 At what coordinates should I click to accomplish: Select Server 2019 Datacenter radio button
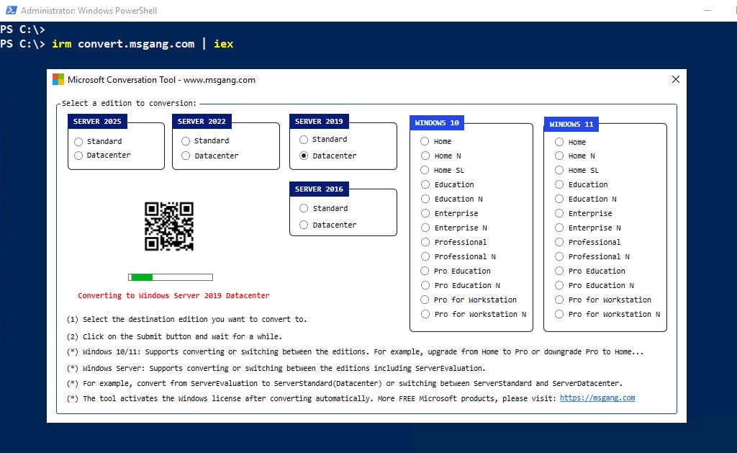tap(304, 156)
